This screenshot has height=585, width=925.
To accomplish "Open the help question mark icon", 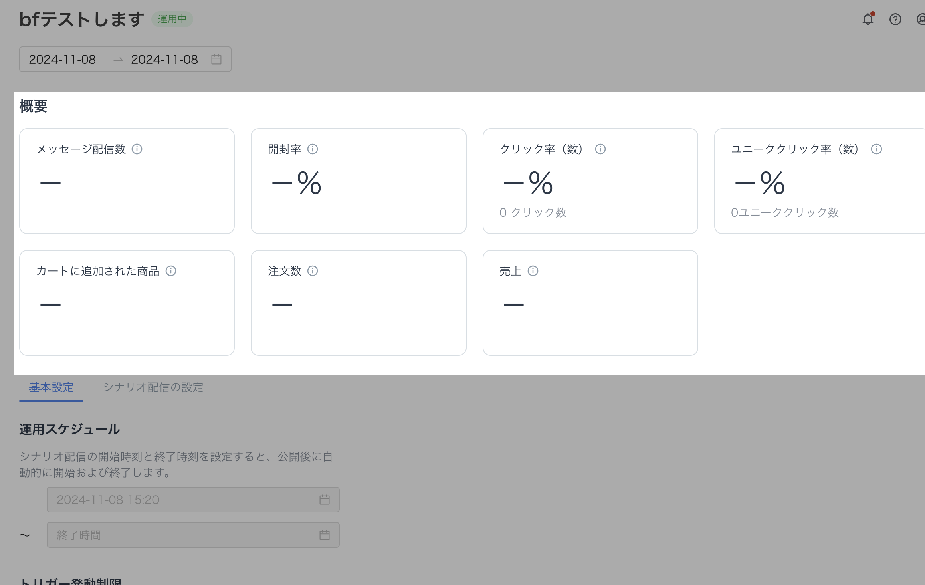I will [x=895, y=19].
